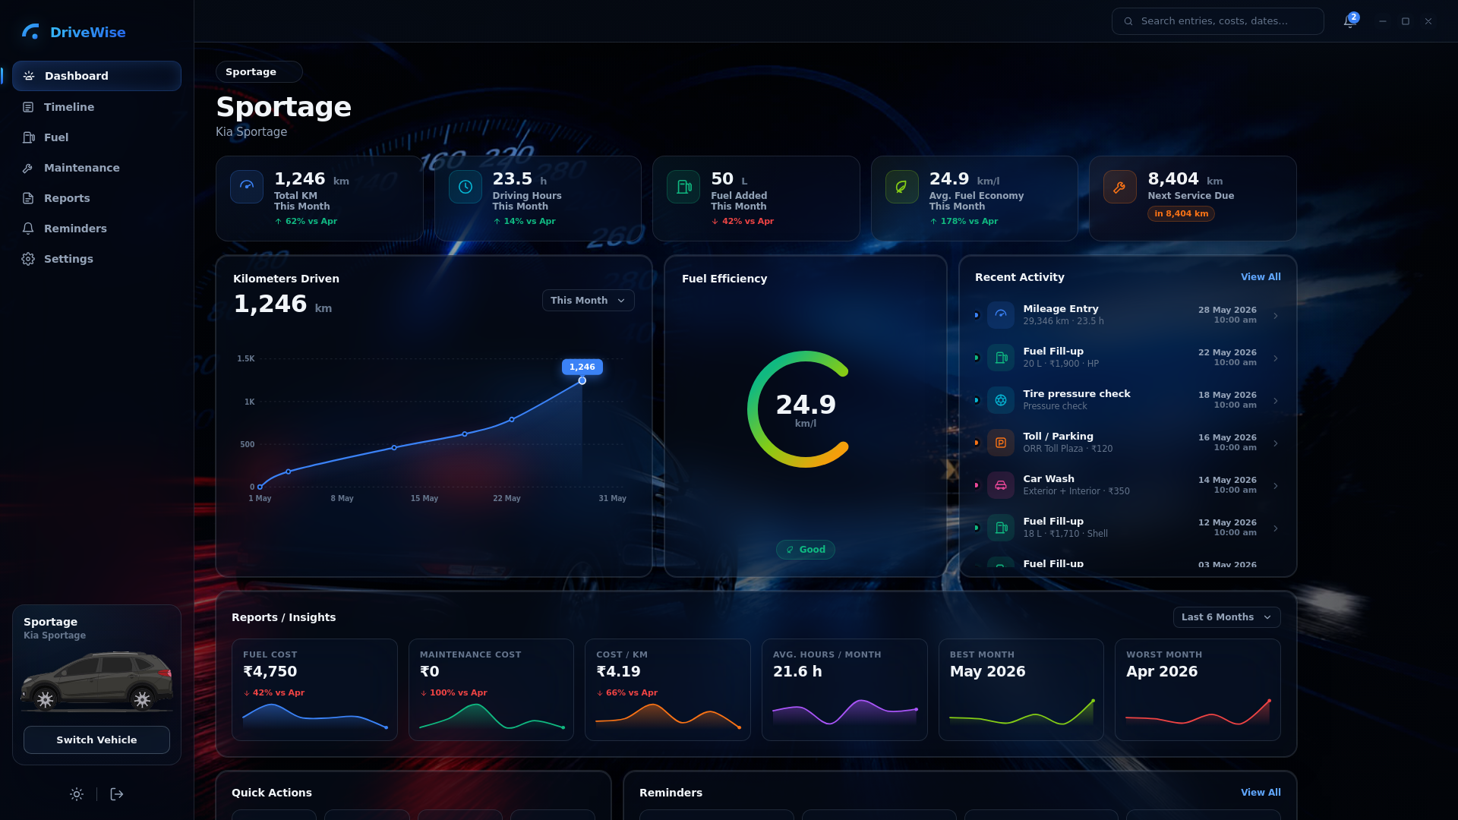
Task: Toggle the light/dark theme sun icon
Action: pos(77,794)
